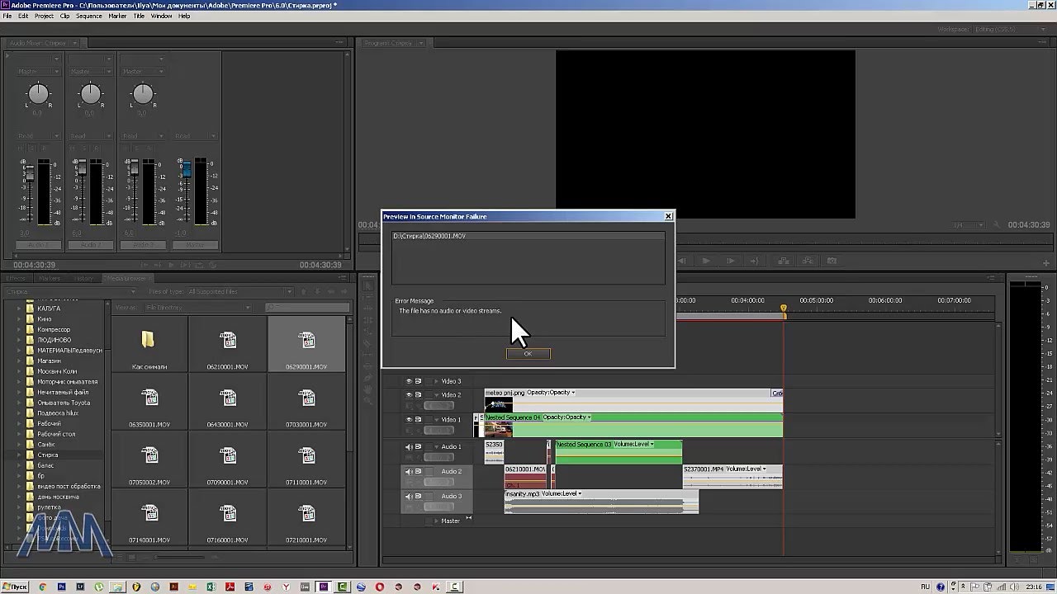Select the 06350001.MOV file icon

pyautogui.click(x=149, y=398)
